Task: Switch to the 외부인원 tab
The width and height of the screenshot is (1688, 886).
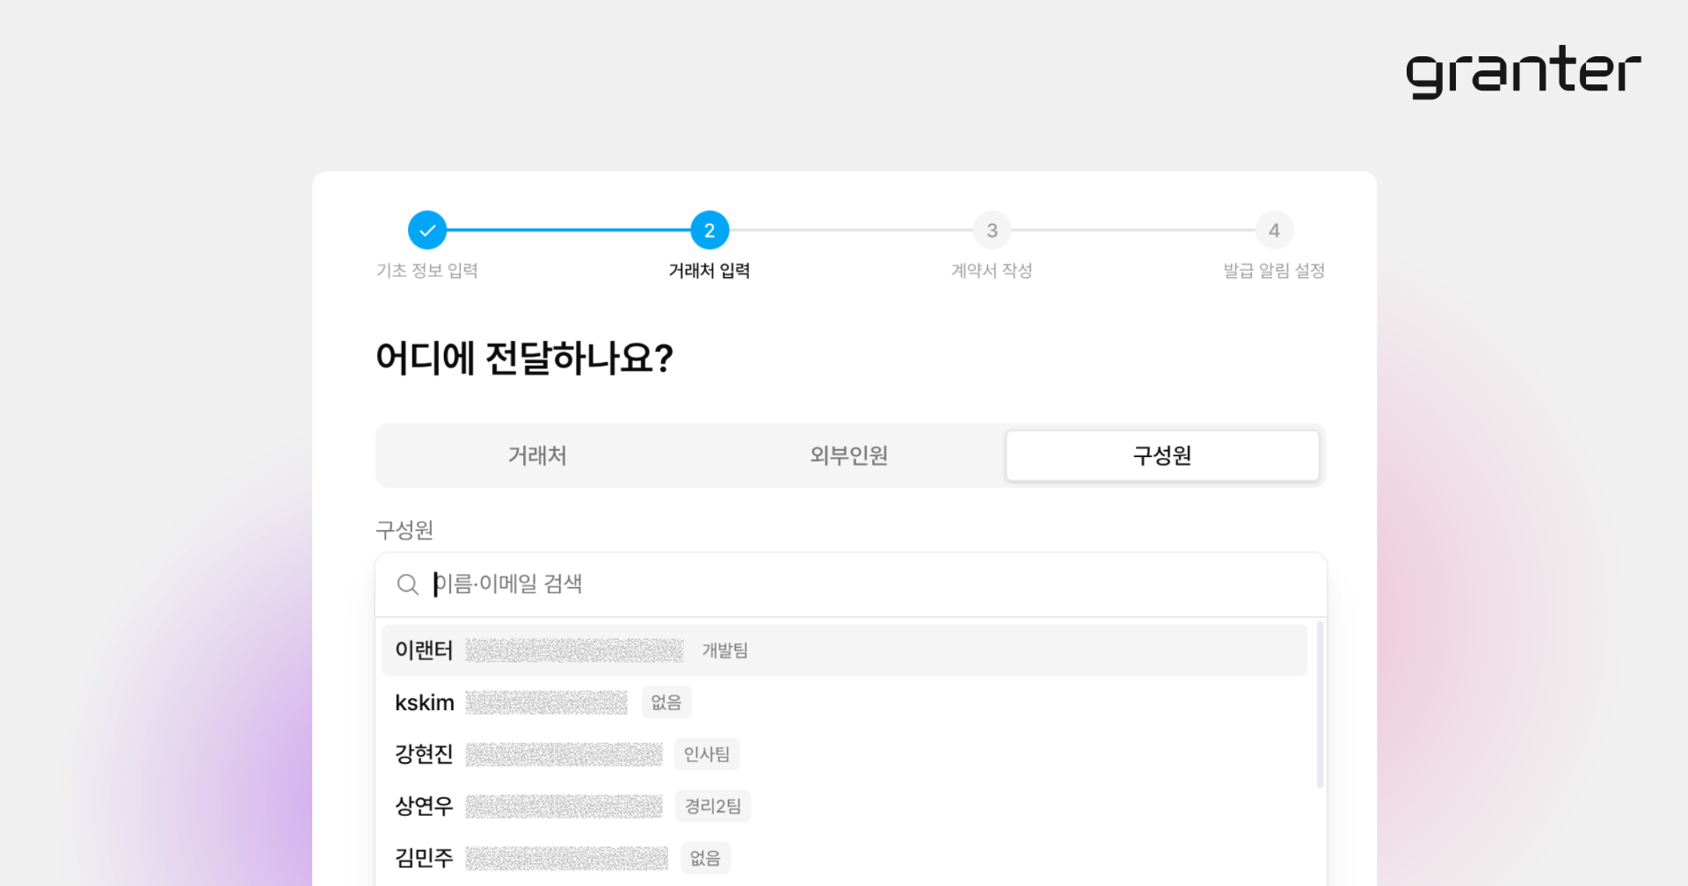Action: [849, 455]
